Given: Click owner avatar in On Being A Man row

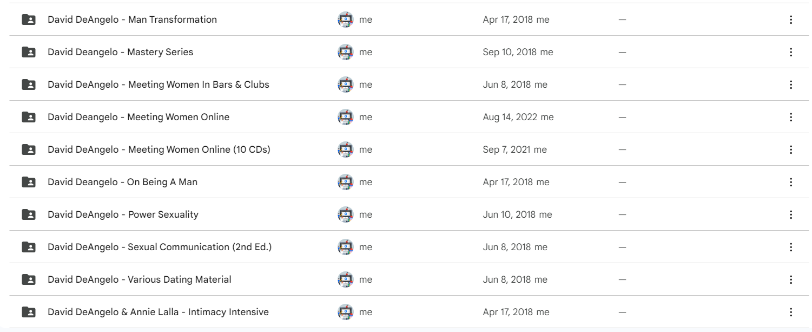Looking at the screenshot, I should pyautogui.click(x=345, y=182).
